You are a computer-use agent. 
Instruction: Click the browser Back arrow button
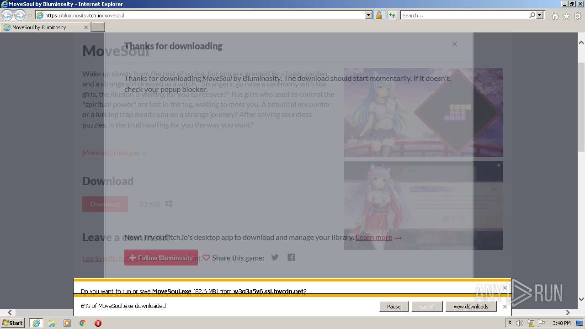7,16
